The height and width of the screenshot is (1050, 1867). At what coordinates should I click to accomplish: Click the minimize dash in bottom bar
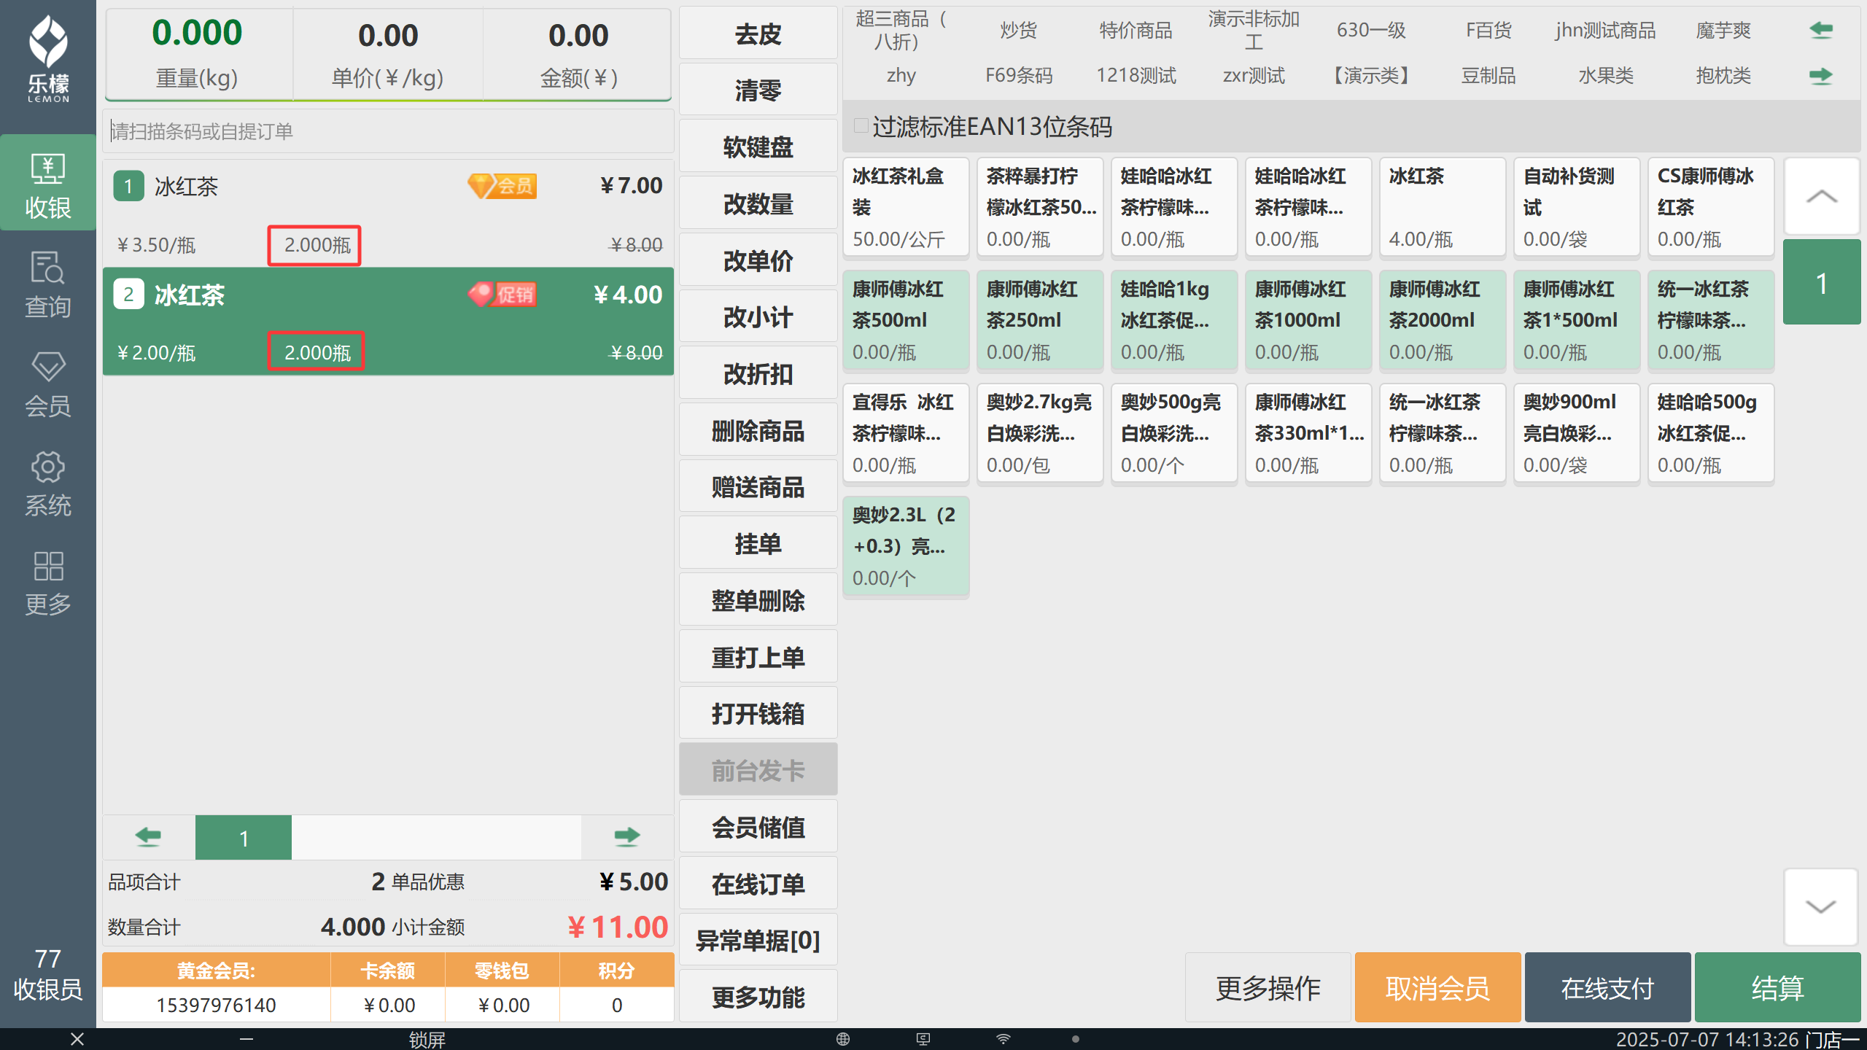pyautogui.click(x=247, y=1038)
